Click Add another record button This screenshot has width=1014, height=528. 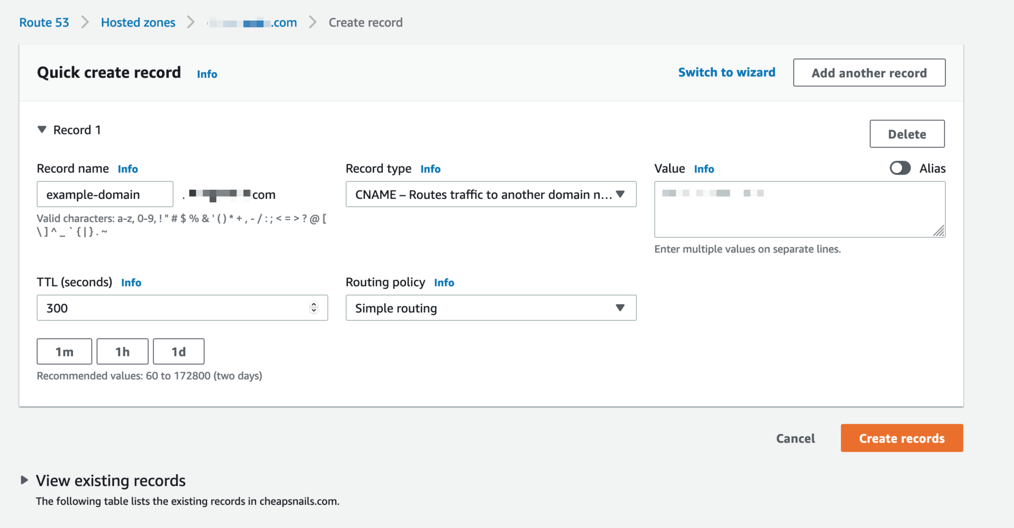pyautogui.click(x=869, y=73)
